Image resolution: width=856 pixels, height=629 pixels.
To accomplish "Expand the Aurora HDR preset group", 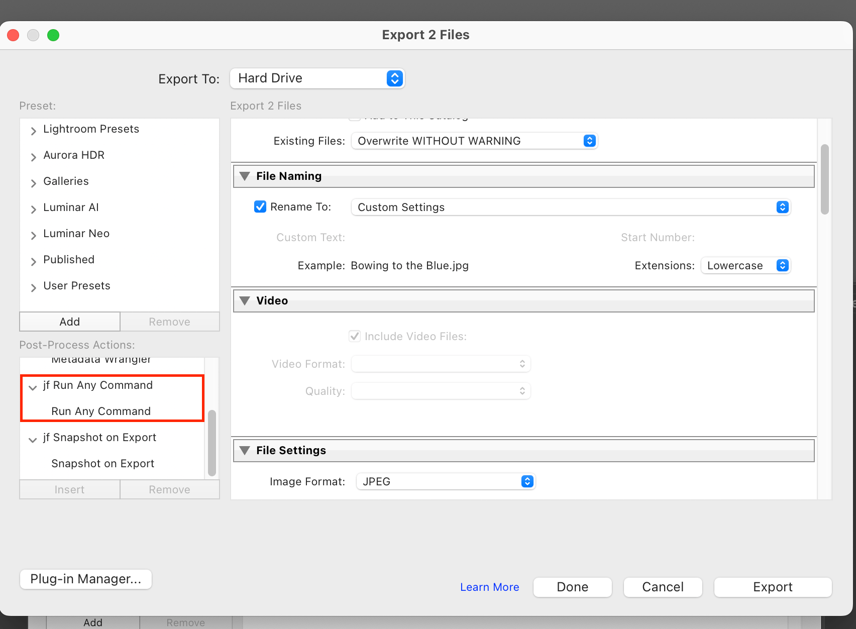I will point(33,156).
